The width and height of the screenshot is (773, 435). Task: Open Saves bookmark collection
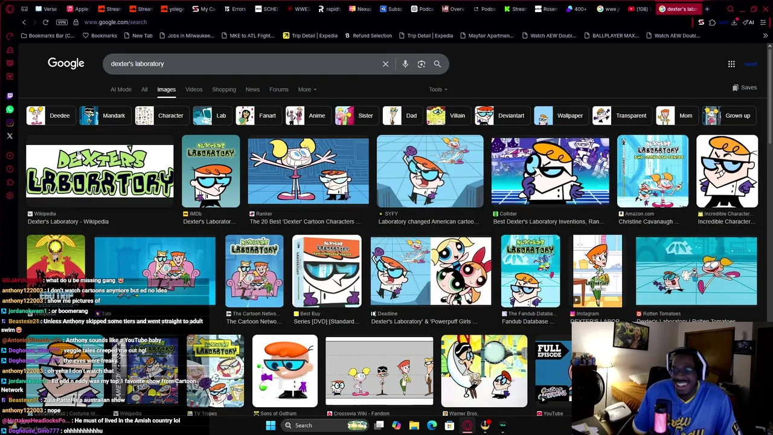[x=745, y=88]
